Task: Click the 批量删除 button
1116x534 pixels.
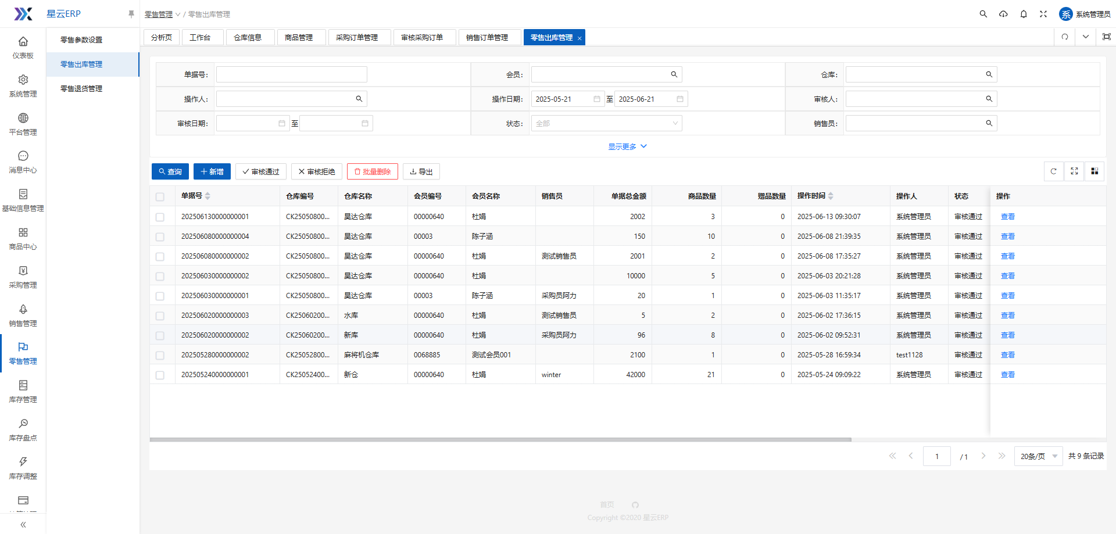Action: tap(373, 172)
